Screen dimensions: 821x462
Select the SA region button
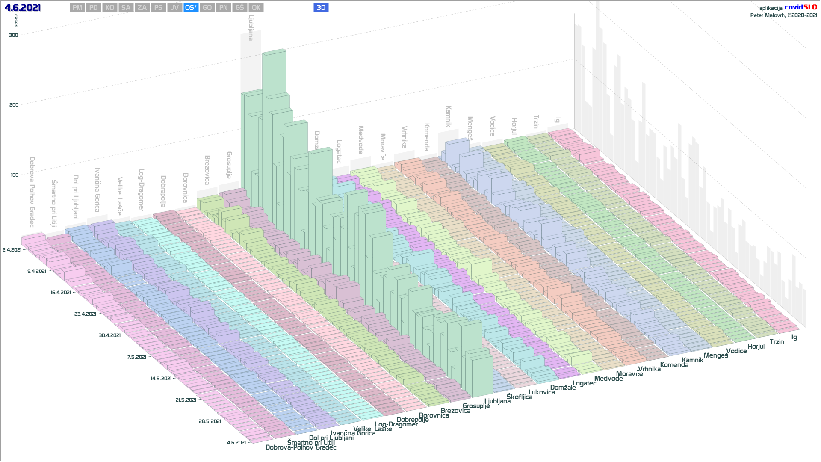click(x=126, y=7)
